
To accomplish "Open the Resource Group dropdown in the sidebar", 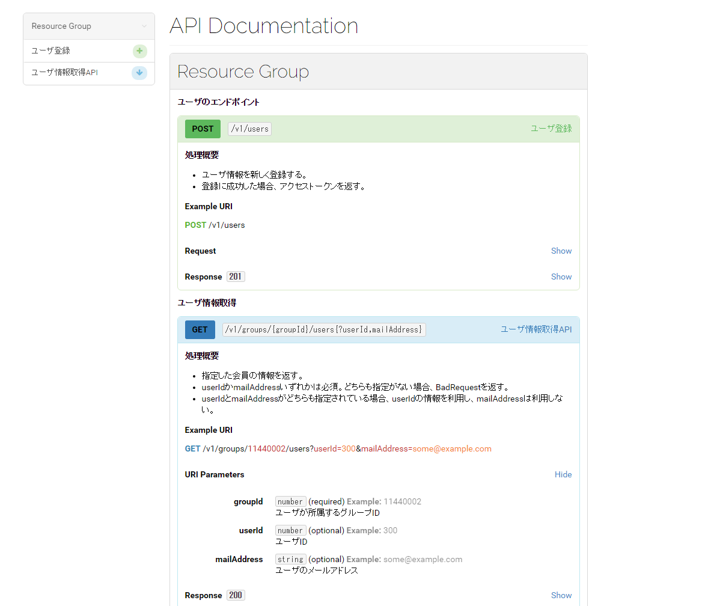I will pyautogui.click(x=88, y=26).
